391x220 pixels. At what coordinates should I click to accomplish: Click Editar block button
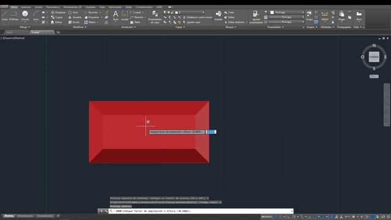click(229, 17)
